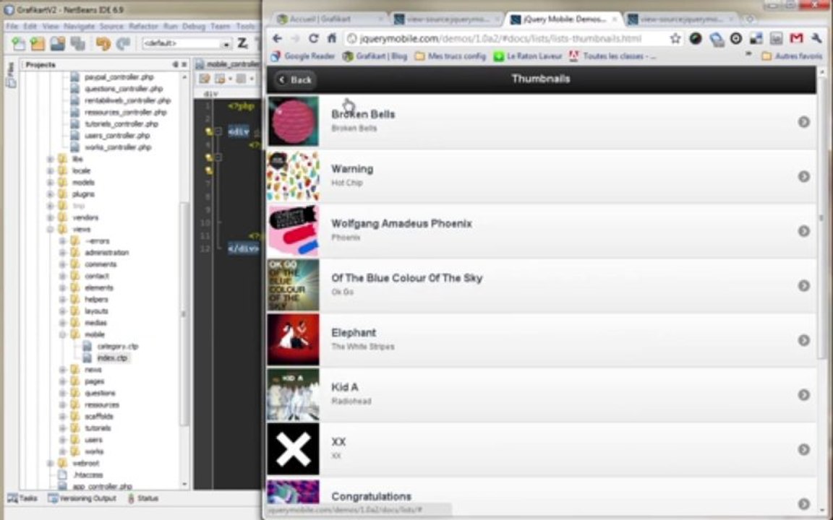Click the Kid A row arrow icon

804,395
